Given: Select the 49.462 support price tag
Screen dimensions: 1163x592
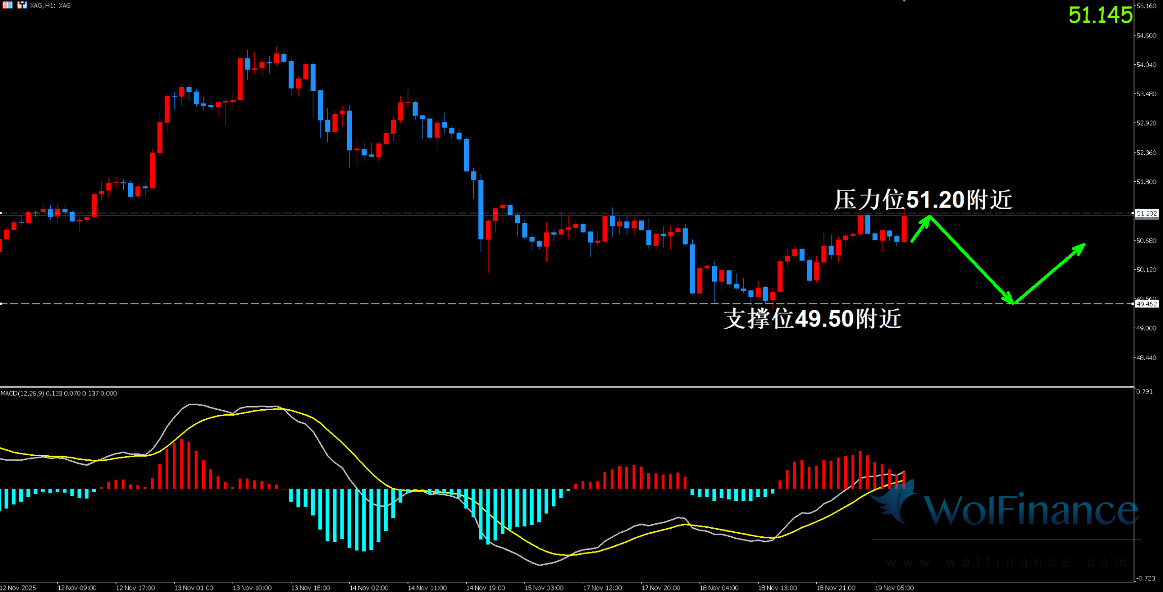Looking at the screenshot, I should 1146,304.
